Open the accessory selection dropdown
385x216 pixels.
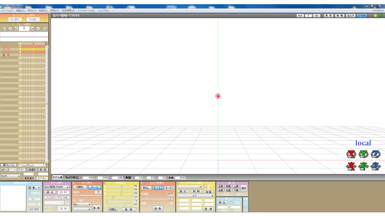[189, 187]
